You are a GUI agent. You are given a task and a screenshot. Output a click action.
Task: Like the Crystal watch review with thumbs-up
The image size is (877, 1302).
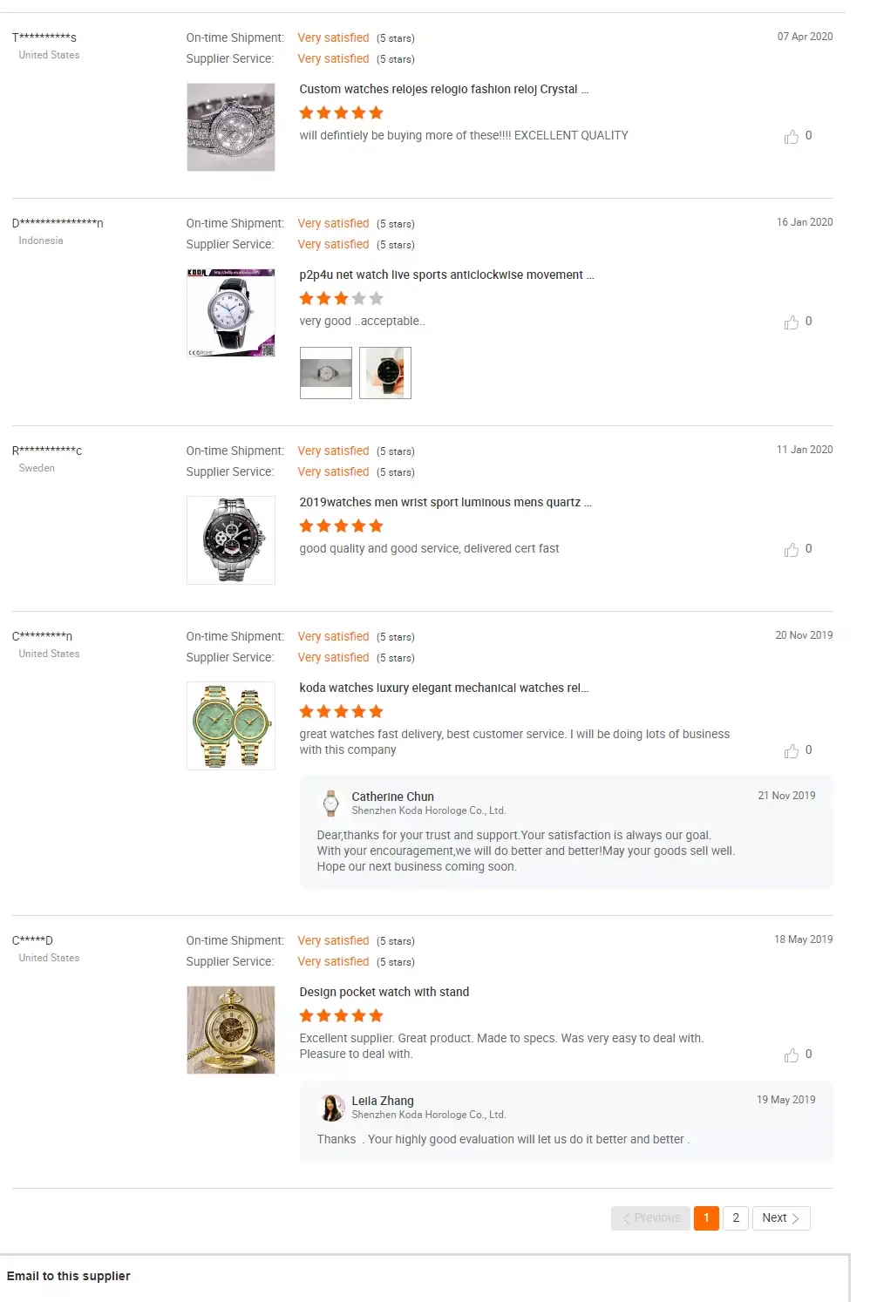792,137
